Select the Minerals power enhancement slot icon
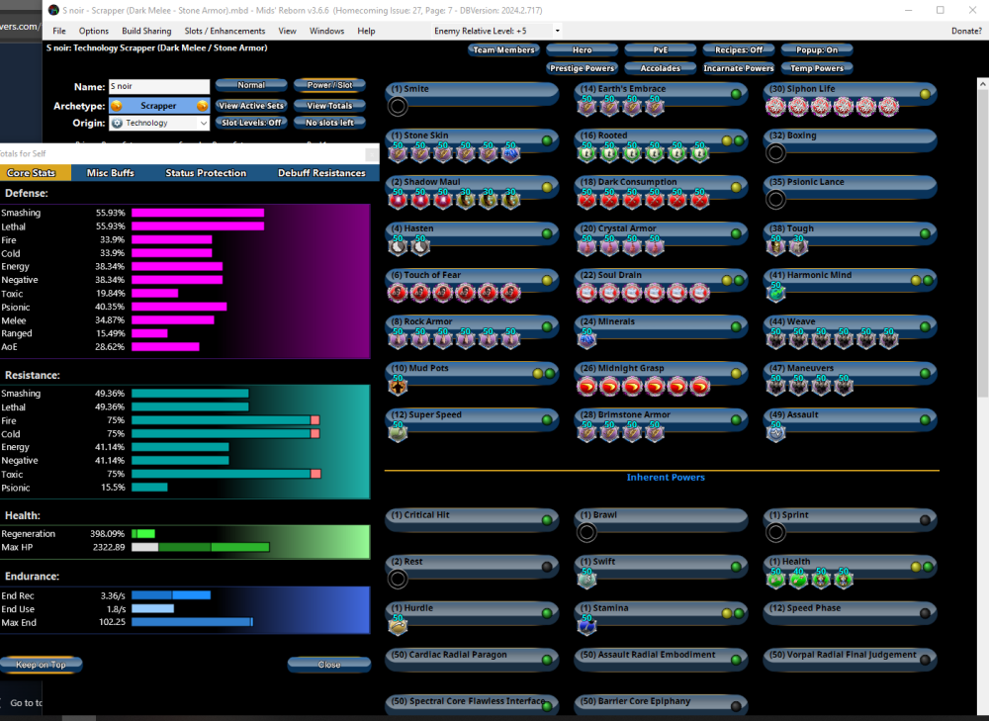The width and height of the screenshot is (989, 721). point(587,339)
